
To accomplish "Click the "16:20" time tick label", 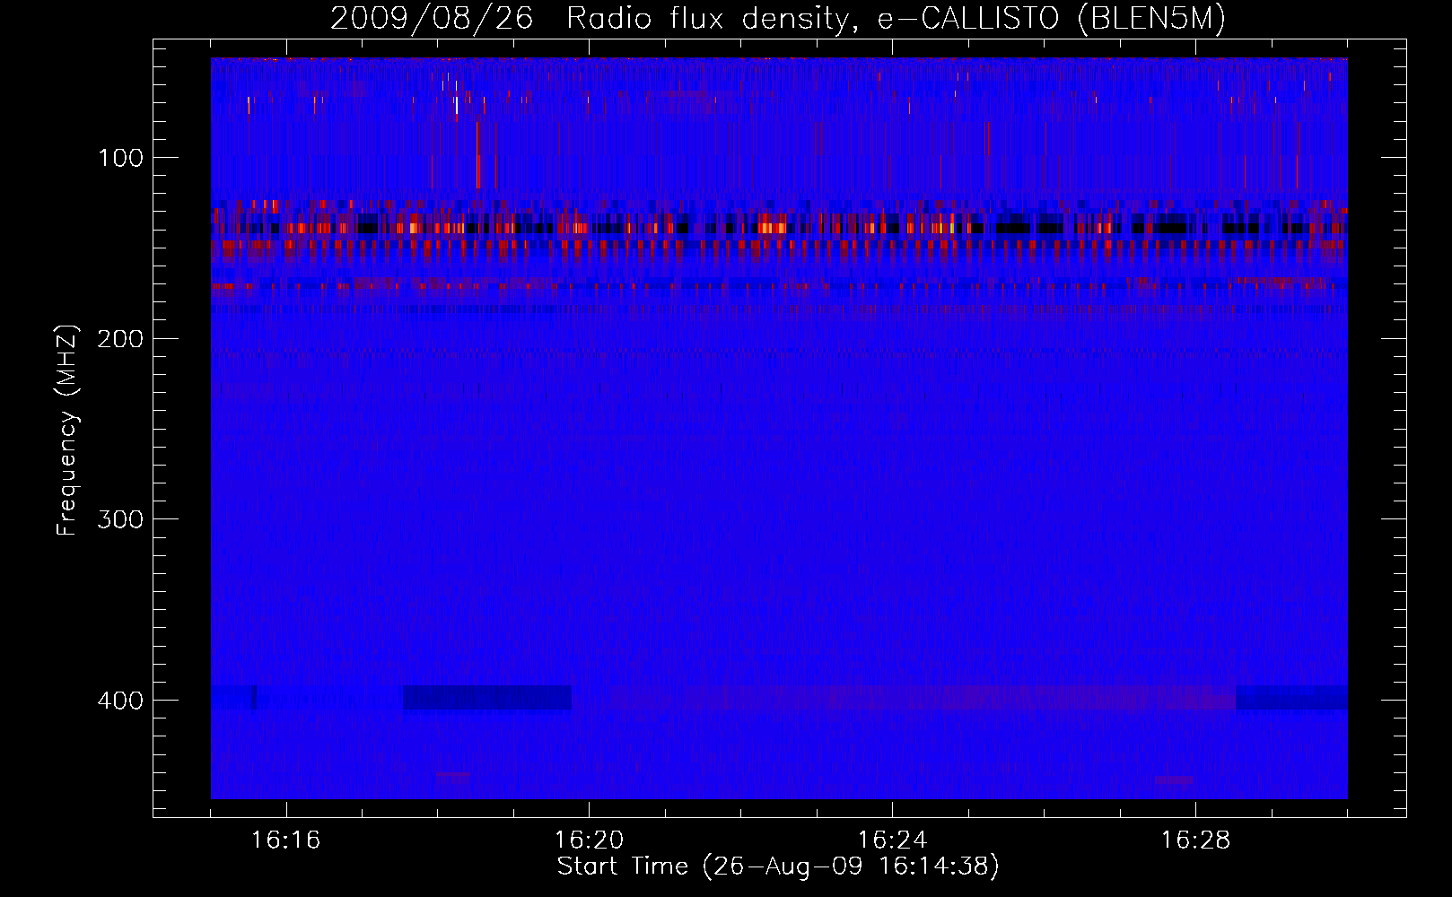I will [x=590, y=840].
